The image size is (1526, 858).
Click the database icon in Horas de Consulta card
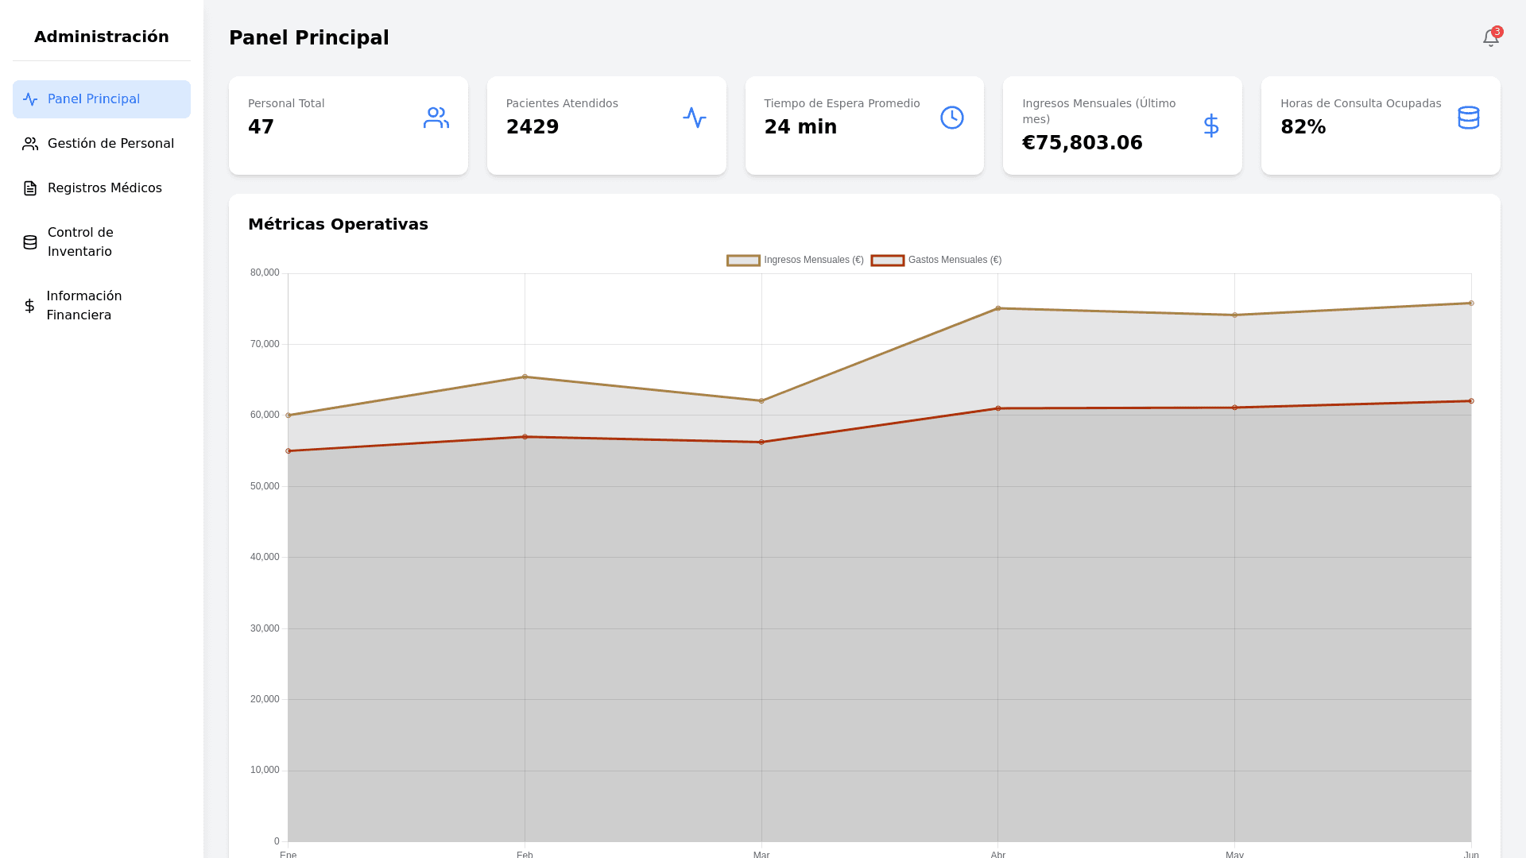click(1468, 118)
